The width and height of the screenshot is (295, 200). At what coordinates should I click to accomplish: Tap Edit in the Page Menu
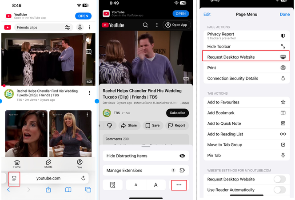[x=207, y=14]
